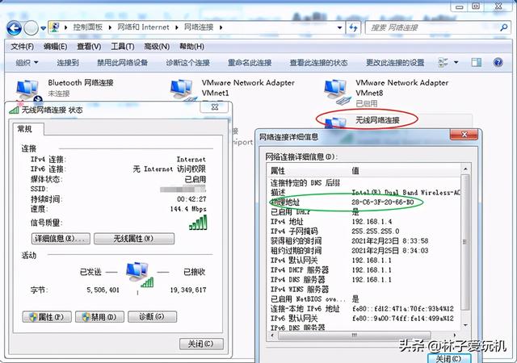This screenshot has height=363, width=517.
Task: Select the IPv4 地址 192.168.1.4 row
Action: coord(364,222)
